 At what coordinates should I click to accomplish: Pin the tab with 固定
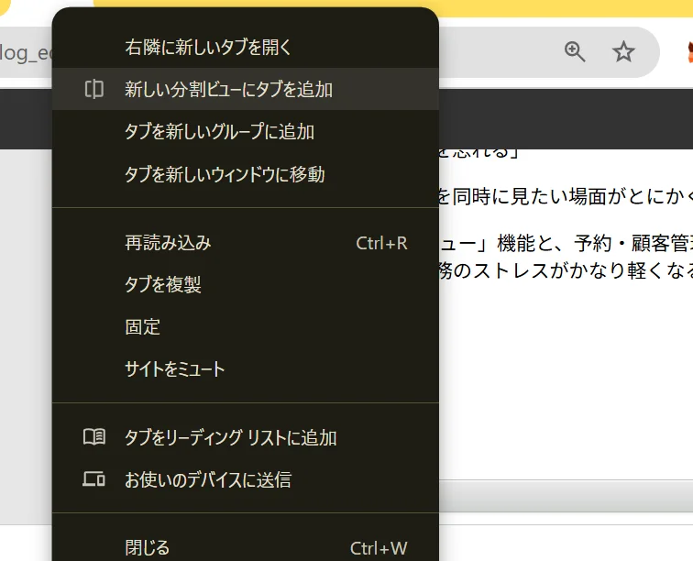pyautogui.click(x=246, y=327)
